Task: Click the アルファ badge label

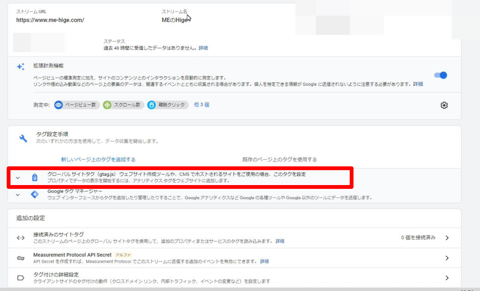Action: 123,255
